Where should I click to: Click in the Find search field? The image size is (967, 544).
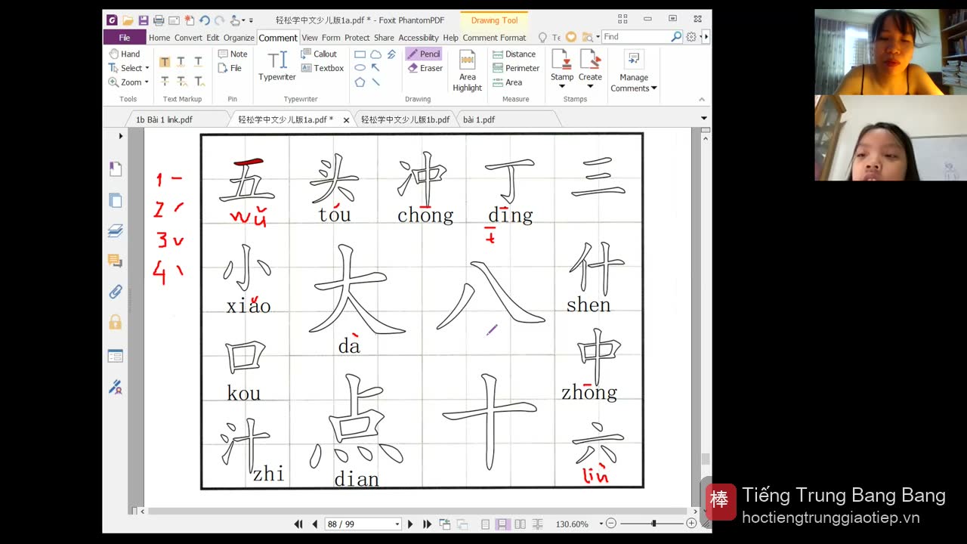click(x=635, y=36)
